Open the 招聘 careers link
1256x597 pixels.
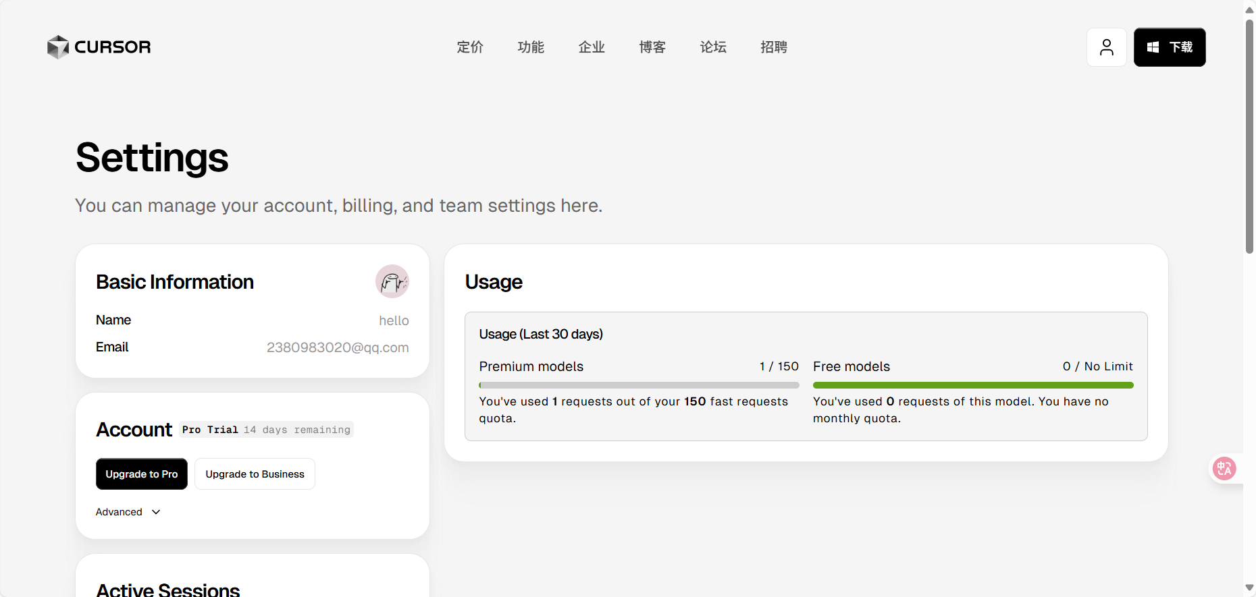(x=774, y=47)
